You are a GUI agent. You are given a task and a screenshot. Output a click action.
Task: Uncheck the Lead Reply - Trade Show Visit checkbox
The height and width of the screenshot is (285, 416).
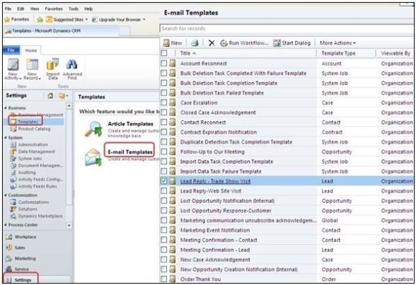[164, 181]
